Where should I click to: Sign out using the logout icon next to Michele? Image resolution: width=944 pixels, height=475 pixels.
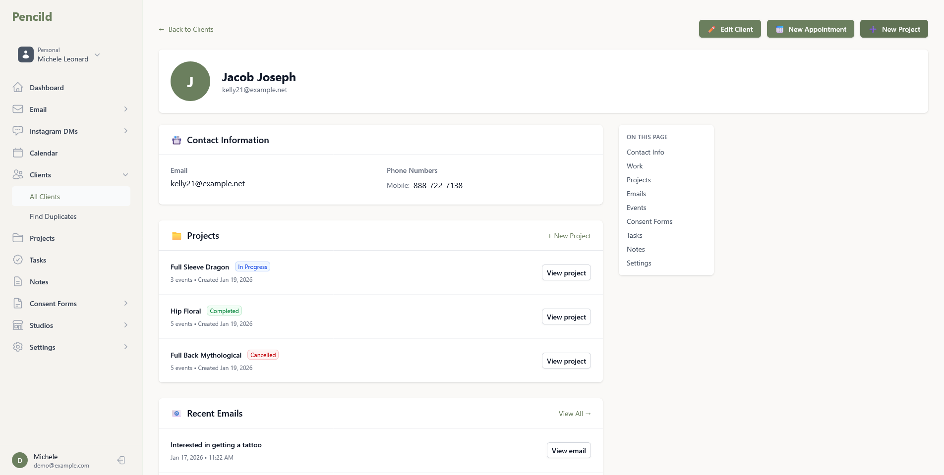coord(120,460)
